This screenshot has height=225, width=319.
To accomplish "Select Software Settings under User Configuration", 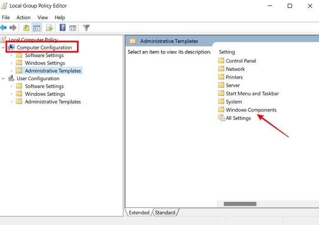I will click(x=44, y=86).
